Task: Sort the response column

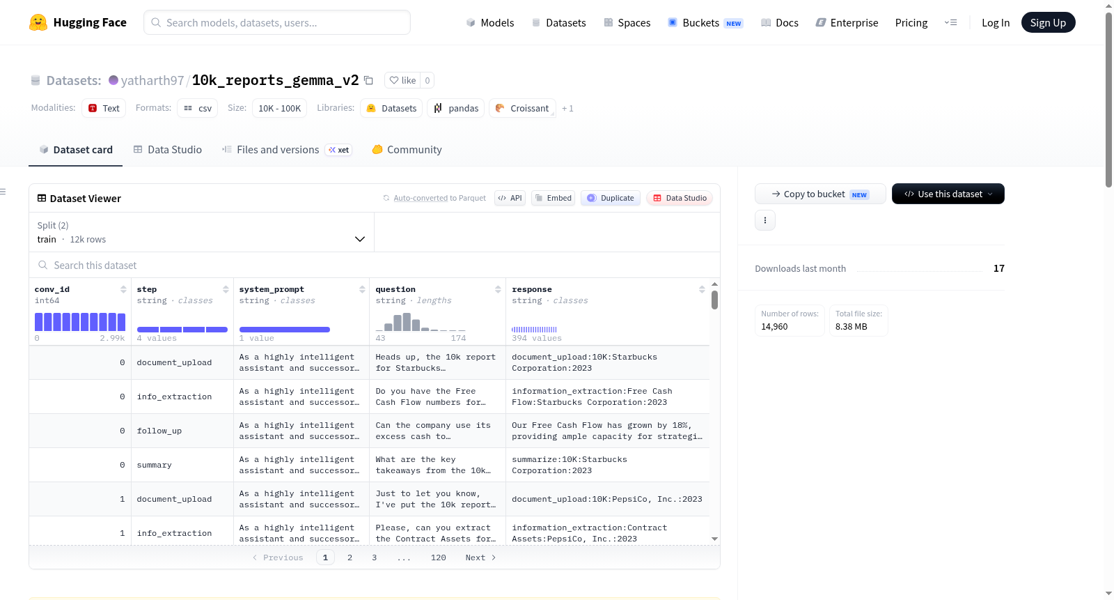Action: 702,289
